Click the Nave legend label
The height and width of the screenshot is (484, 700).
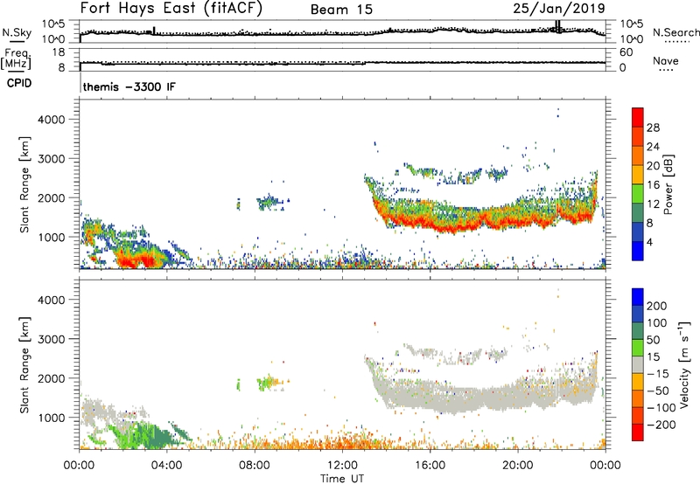(x=666, y=60)
